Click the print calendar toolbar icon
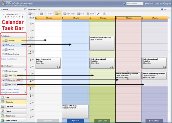 coord(104,14)
